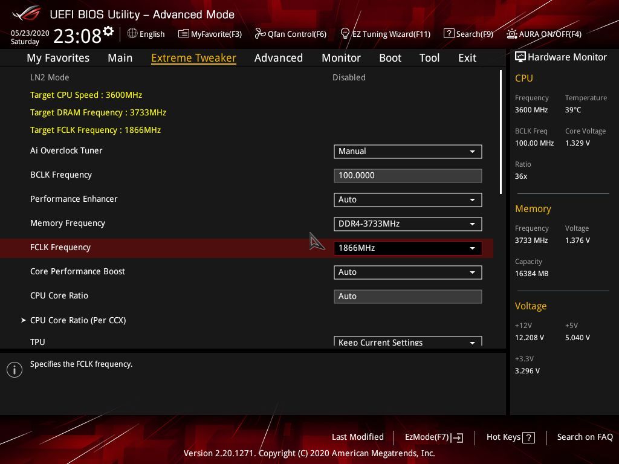Click the 05/23/2020 date
Image resolution: width=619 pixels, height=464 pixels.
pyautogui.click(x=30, y=33)
